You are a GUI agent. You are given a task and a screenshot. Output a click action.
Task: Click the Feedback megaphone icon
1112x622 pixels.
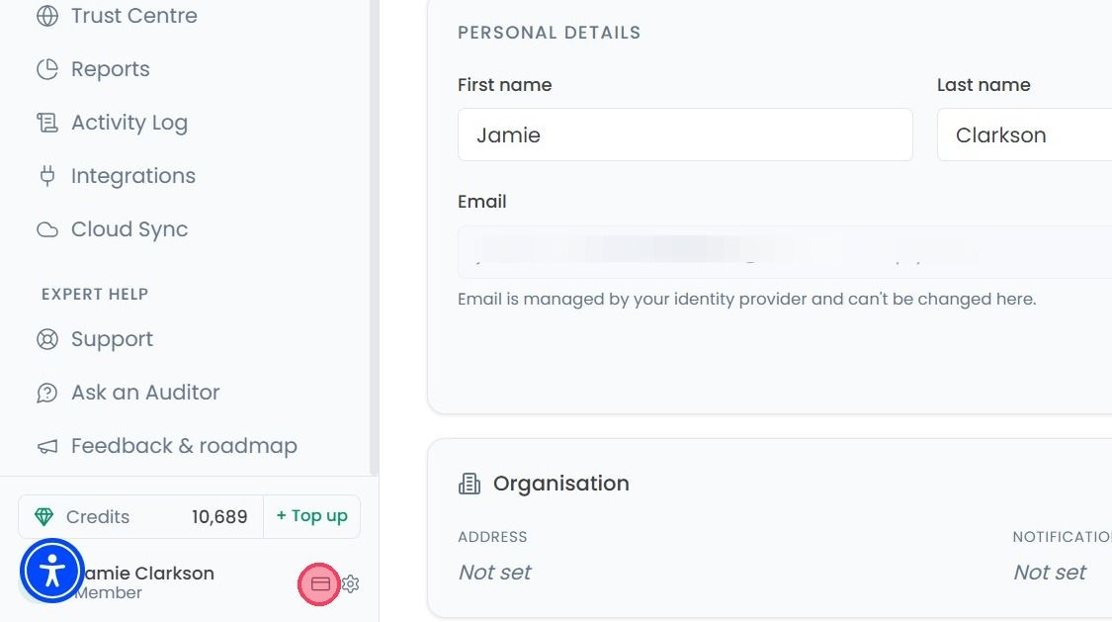[x=47, y=446]
